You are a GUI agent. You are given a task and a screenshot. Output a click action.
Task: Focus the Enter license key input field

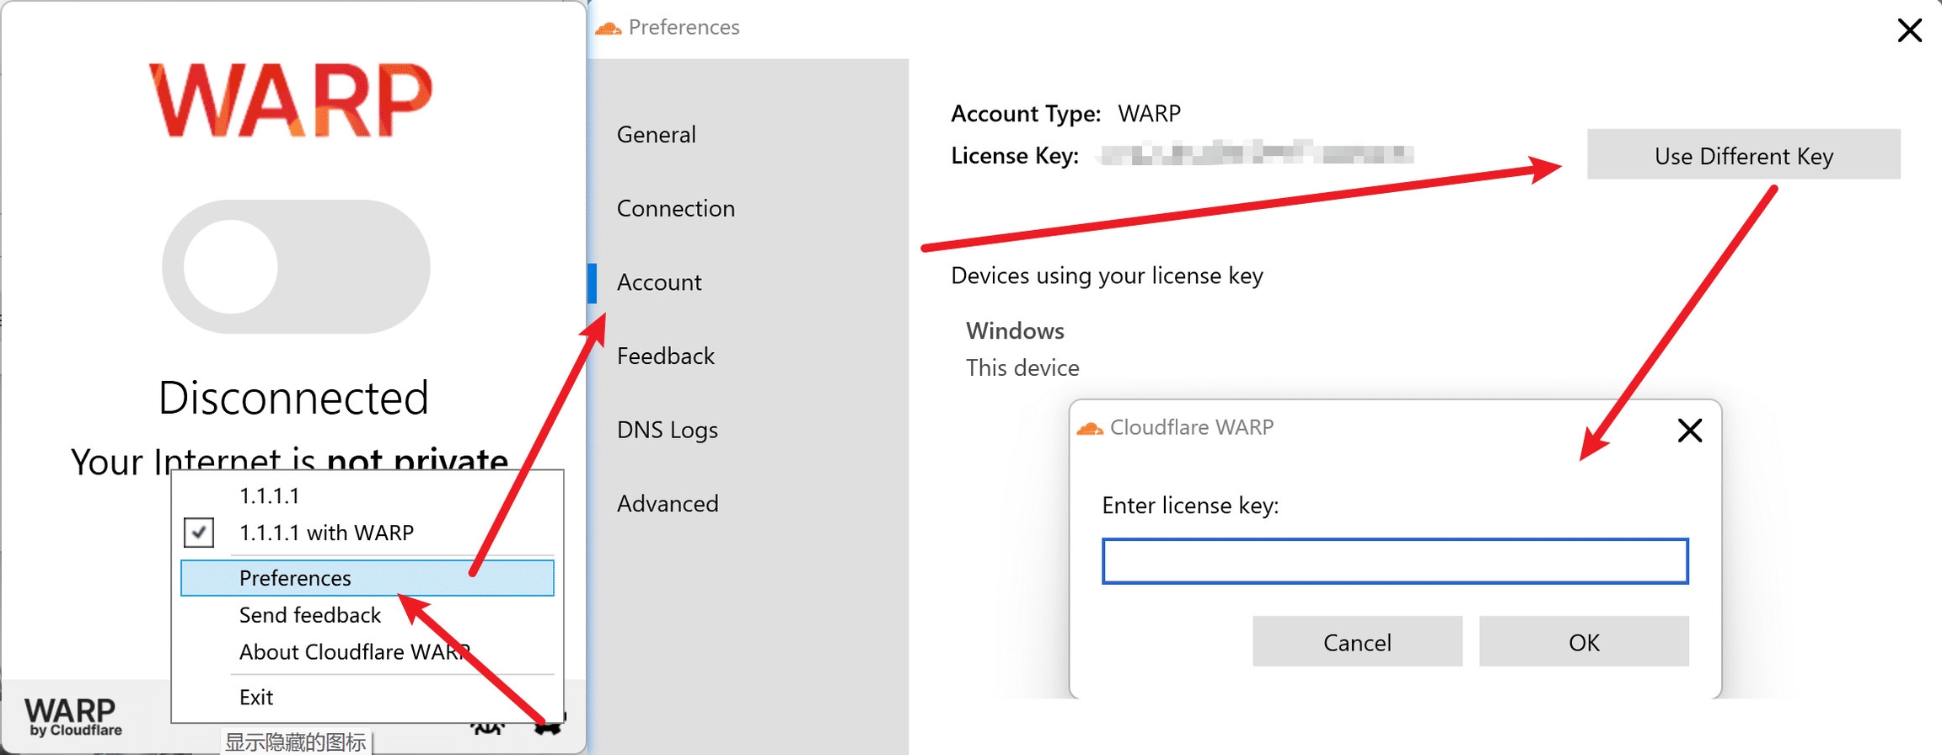click(1394, 561)
